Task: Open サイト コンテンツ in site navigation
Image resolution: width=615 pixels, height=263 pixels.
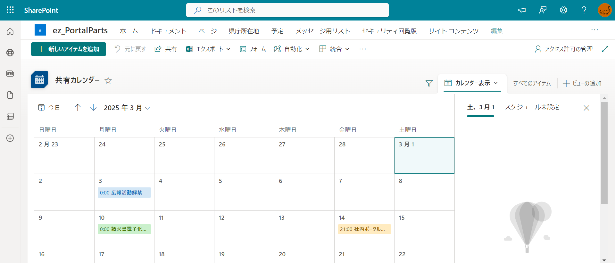Action: click(x=453, y=31)
